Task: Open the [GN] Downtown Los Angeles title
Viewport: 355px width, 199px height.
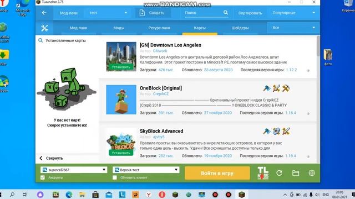Action: [170, 45]
